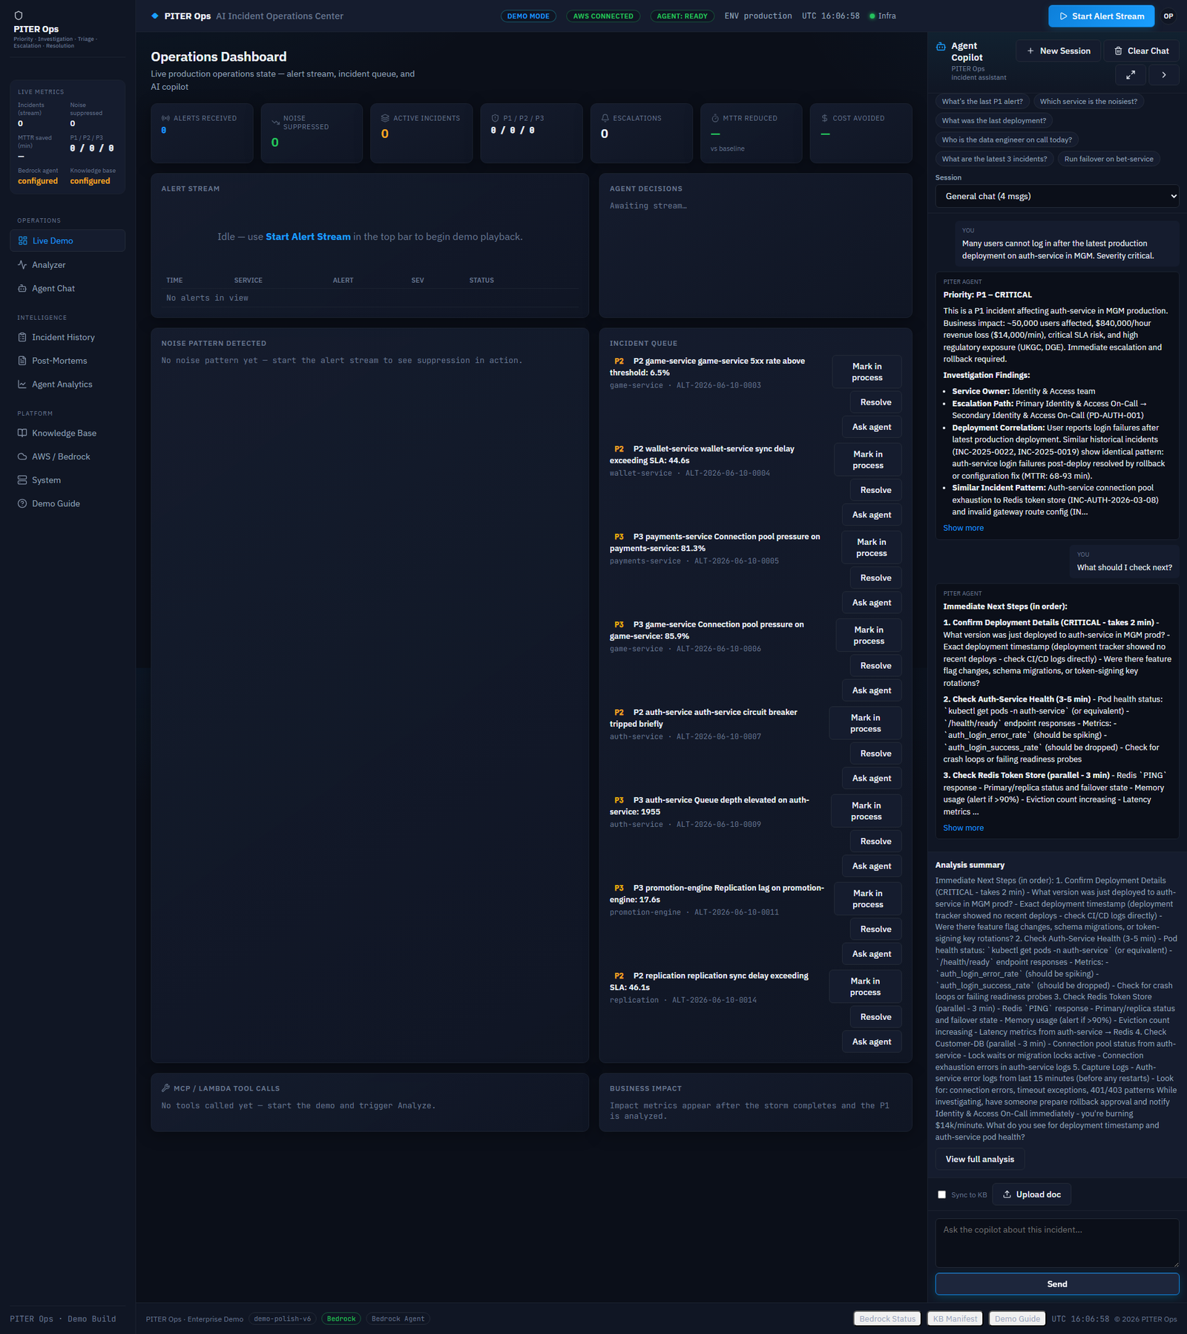Click the Bedrock Agent footer tag

point(398,1318)
